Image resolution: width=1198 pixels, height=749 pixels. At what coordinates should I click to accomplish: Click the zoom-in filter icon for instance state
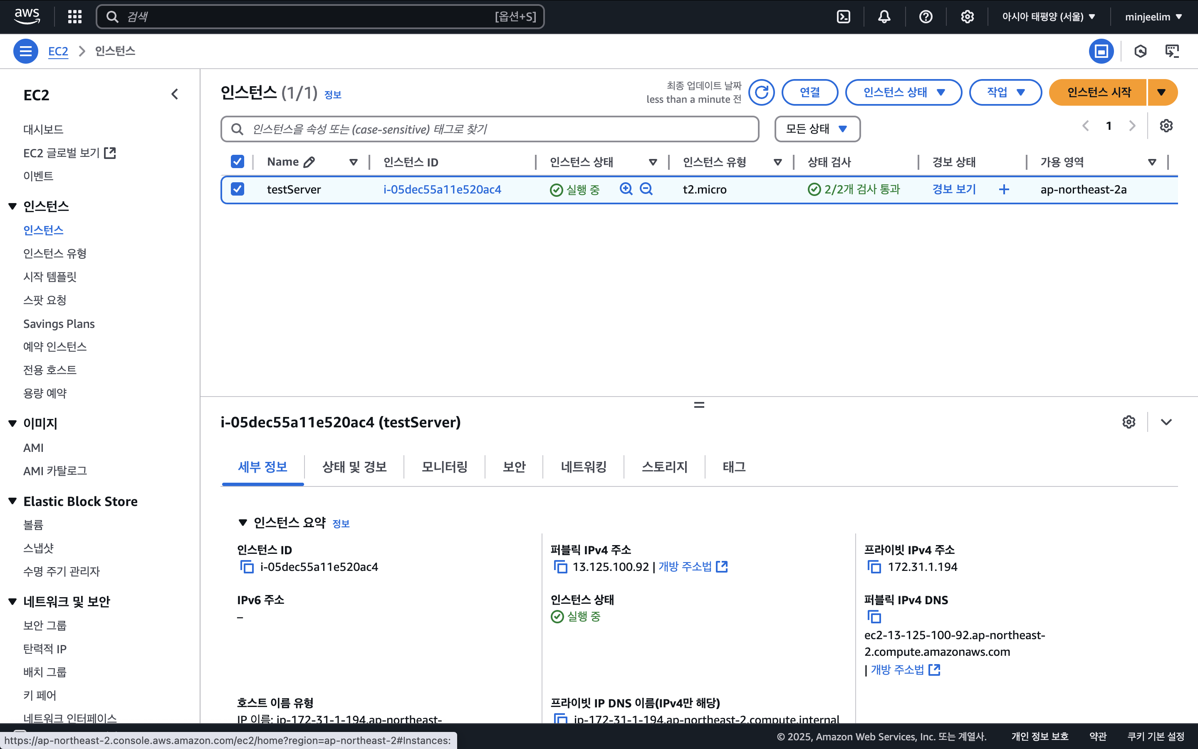626,189
